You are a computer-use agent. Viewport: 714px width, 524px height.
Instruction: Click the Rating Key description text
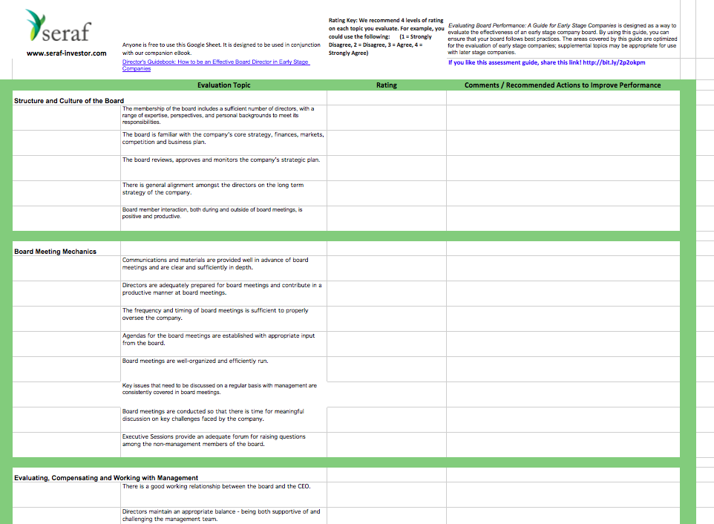pos(386,36)
